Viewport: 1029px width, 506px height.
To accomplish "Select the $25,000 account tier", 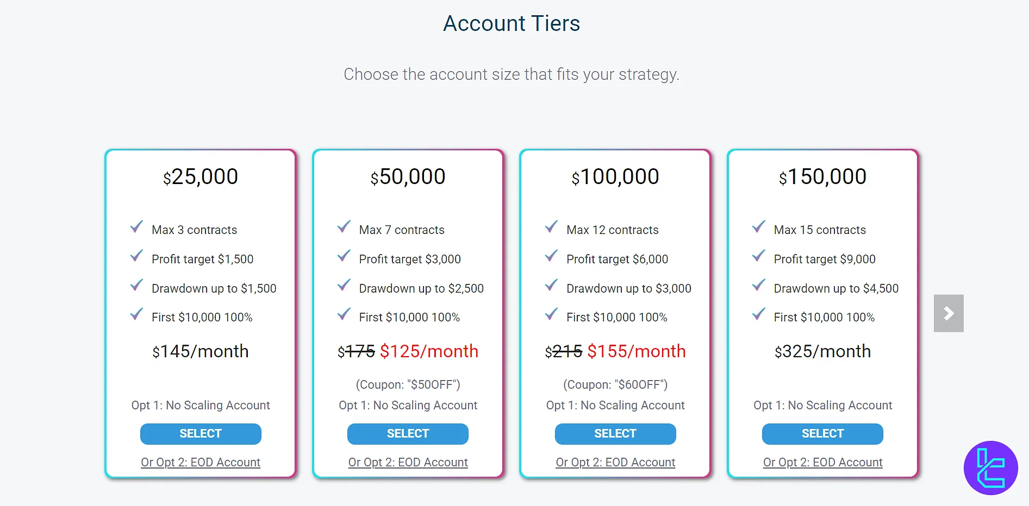I will click(201, 434).
